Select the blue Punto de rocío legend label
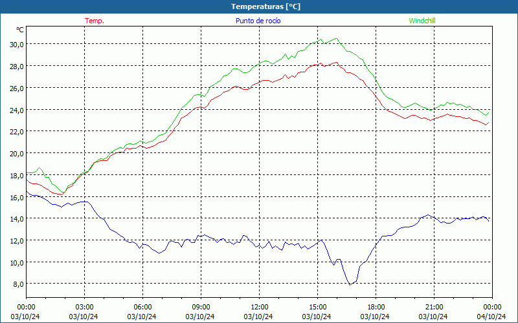 pyautogui.click(x=258, y=21)
